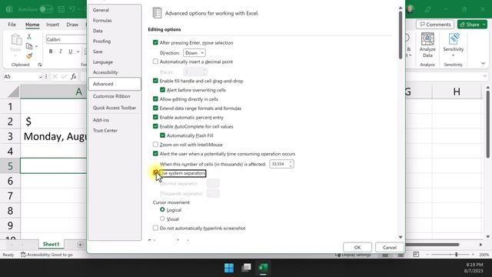
Task: Select column H header
Action: click(x=457, y=92)
